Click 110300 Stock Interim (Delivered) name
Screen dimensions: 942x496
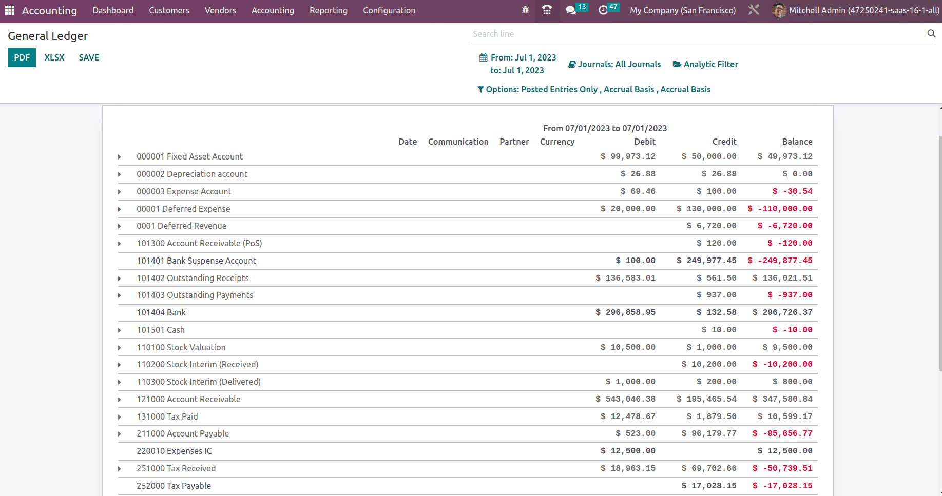tap(199, 382)
